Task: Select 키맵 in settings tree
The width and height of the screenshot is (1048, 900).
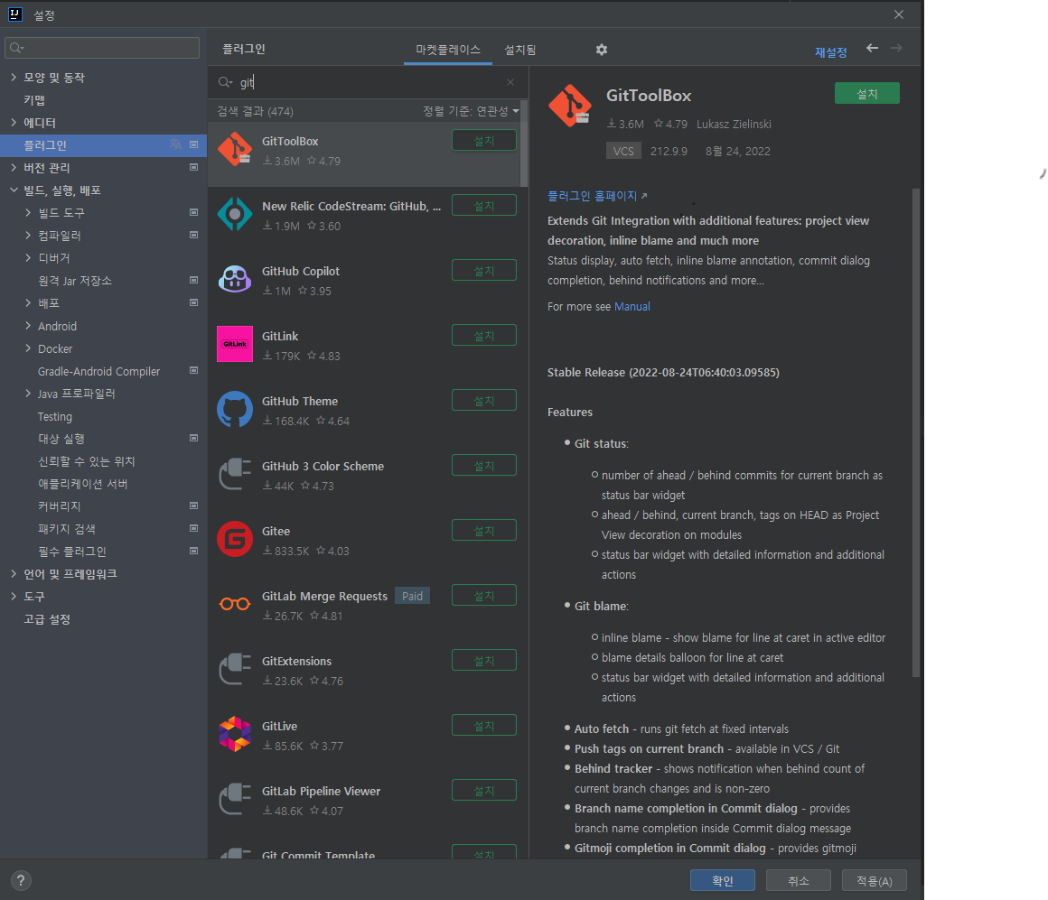Action: click(x=34, y=100)
